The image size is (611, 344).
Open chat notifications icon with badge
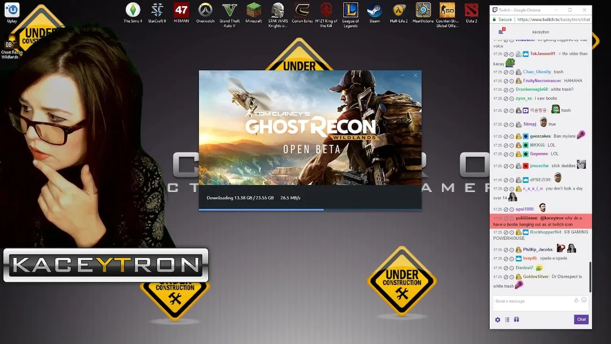[501, 31]
